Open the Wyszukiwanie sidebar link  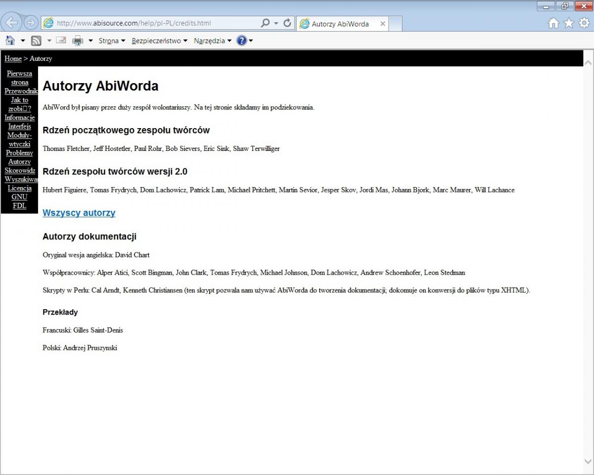coord(21,180)
